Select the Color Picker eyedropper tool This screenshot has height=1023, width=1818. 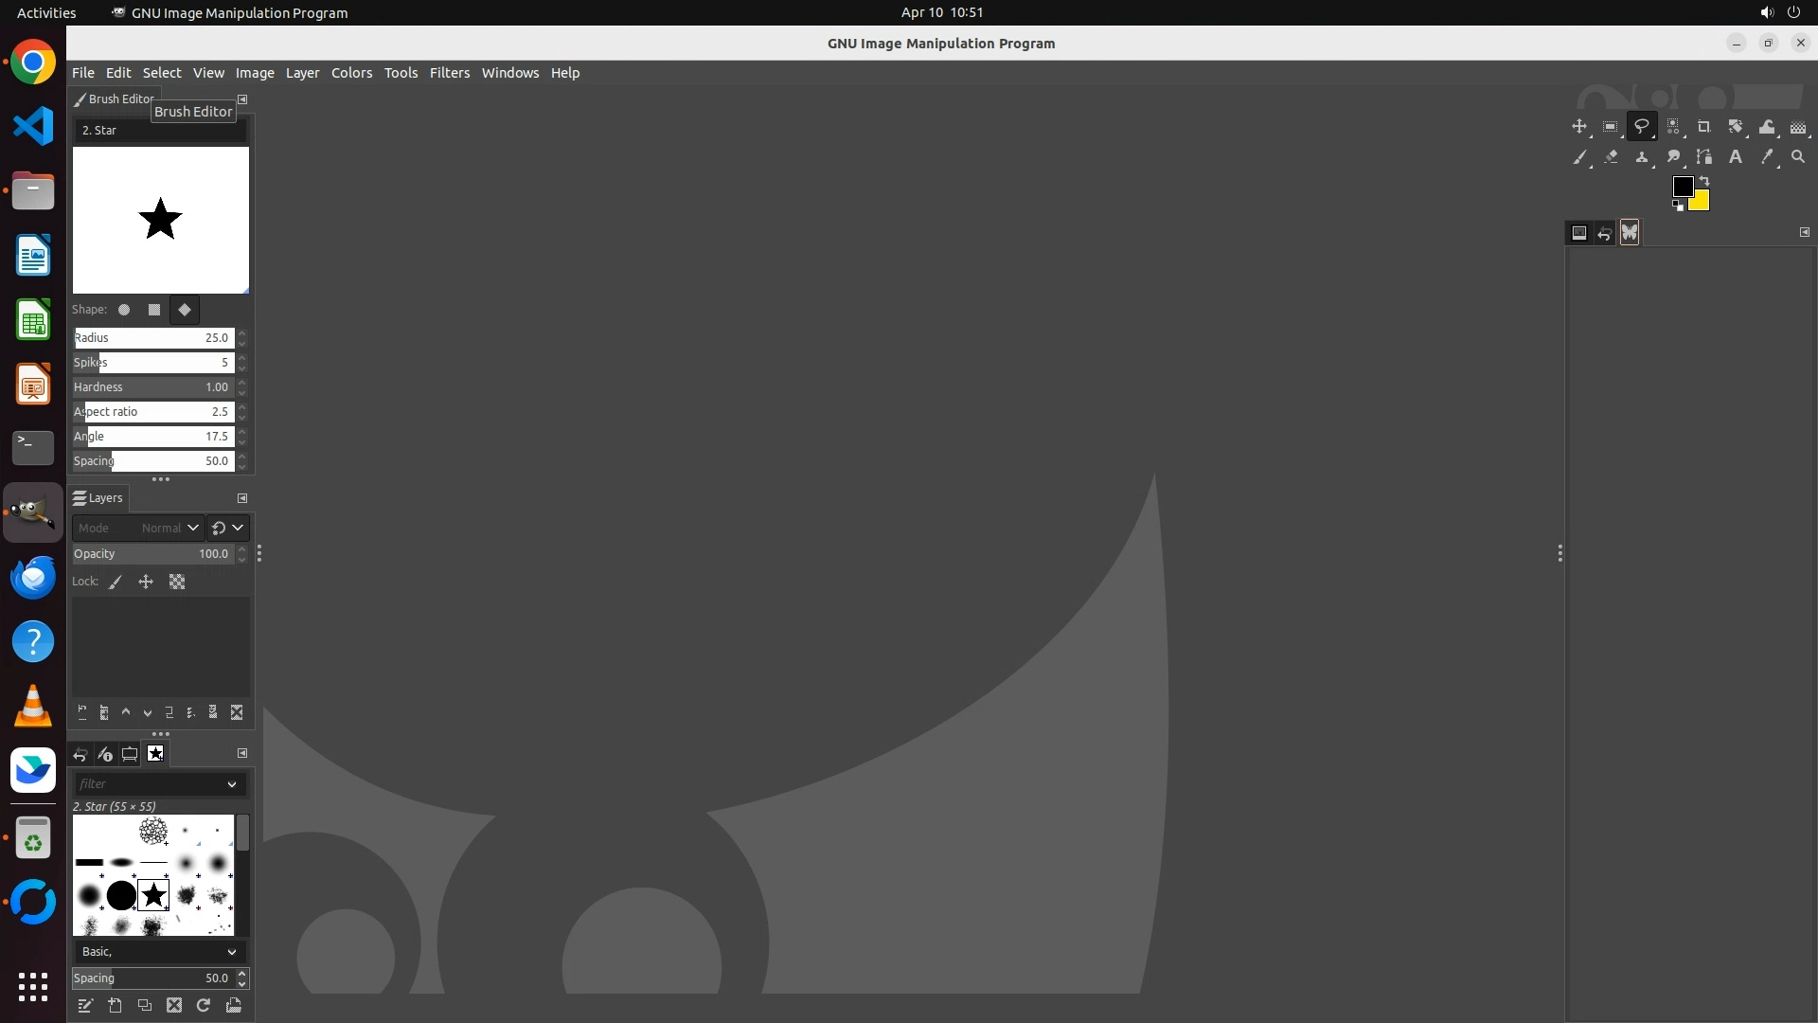click(1766, 157)
